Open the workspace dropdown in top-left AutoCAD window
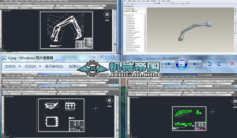 pyautogui.click(x=8, y=8)
